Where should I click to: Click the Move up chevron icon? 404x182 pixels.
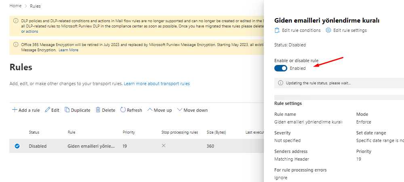150,110
